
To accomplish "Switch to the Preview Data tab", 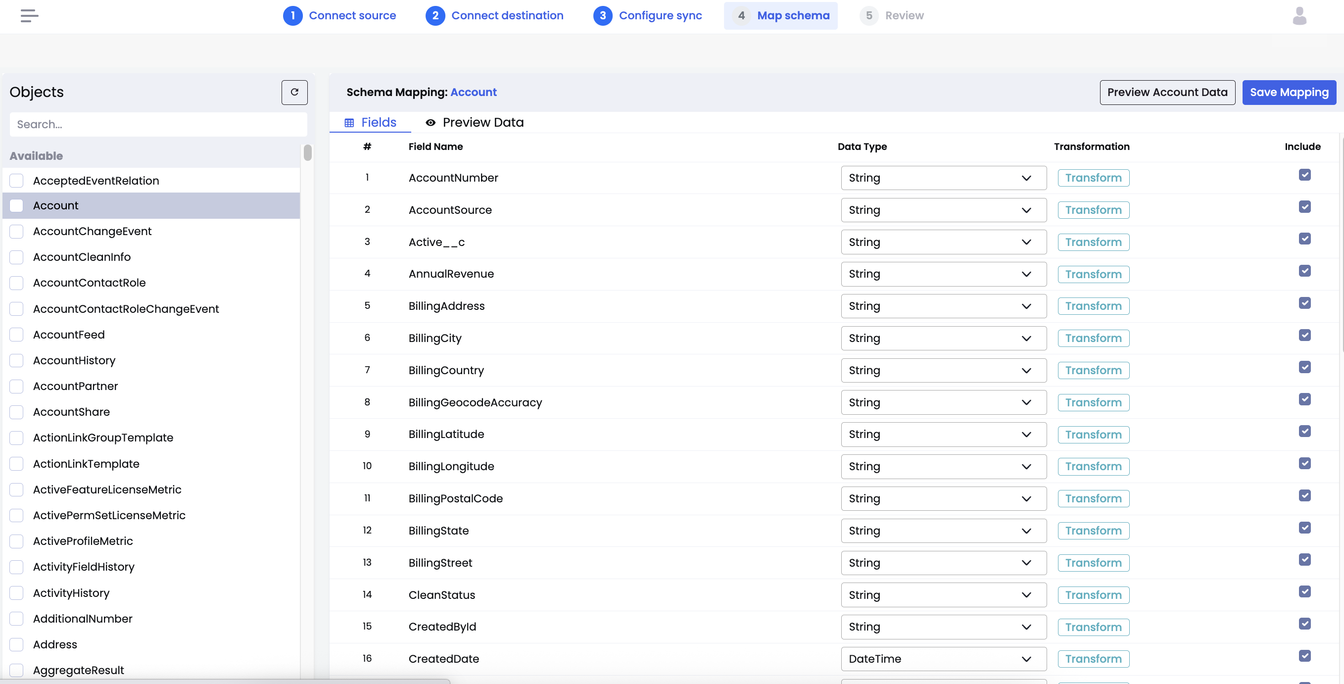I will point(475,123).
